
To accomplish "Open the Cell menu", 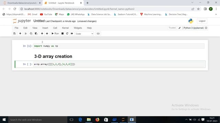I will [55, 28].
